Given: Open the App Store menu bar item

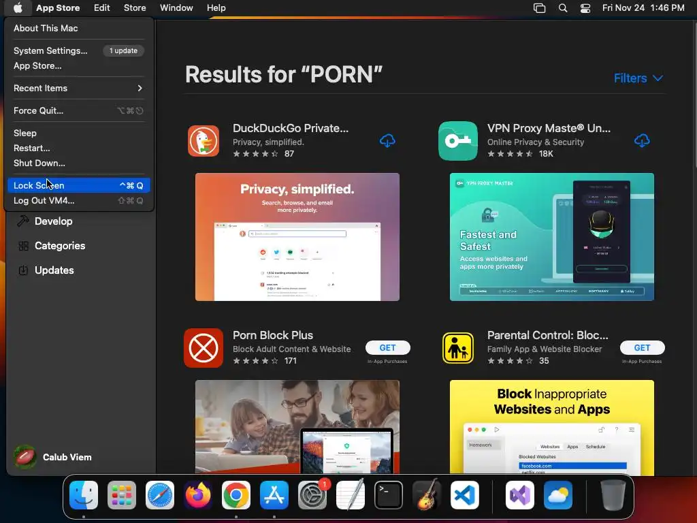Looking at the screenshot, I should coord(58,8).
